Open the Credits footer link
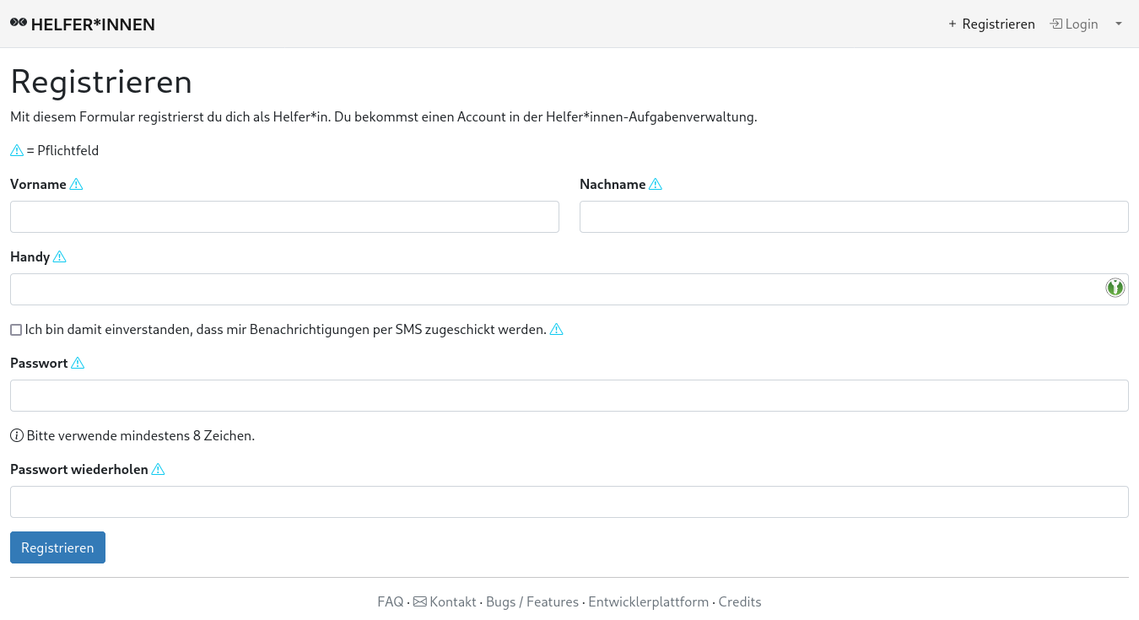The width and height of the screenshot is (1139, 620). coord(740,602)
